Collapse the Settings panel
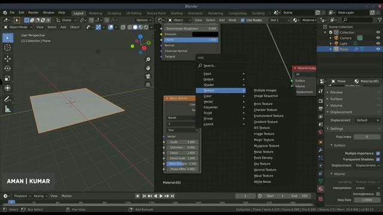The image size is (383, 215). pyautogui.click(x=336, y=129)
